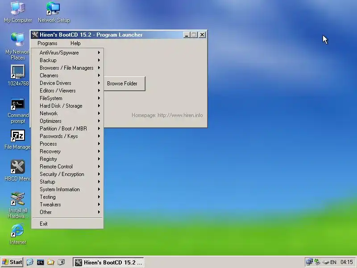
Task: Choose the Tweakers entry
Action: coord(67,205)
